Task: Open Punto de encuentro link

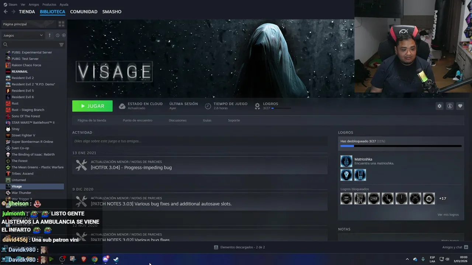Action: (138, 120)
